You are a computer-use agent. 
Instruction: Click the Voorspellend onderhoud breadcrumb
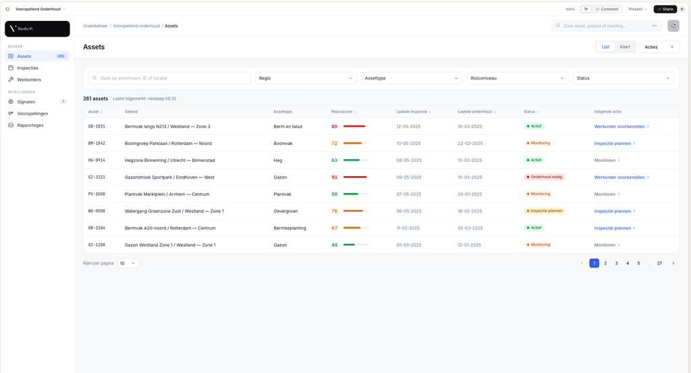(x=136, y=26)
